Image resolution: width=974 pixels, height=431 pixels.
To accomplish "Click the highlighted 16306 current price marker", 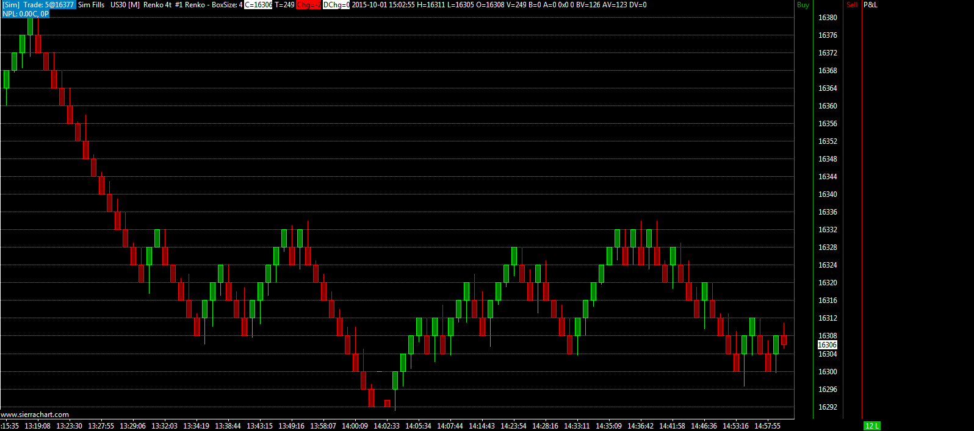I will [828, 345].
